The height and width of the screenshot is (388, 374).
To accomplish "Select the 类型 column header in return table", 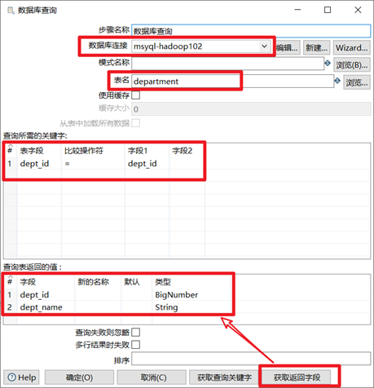I will [163, 282].
